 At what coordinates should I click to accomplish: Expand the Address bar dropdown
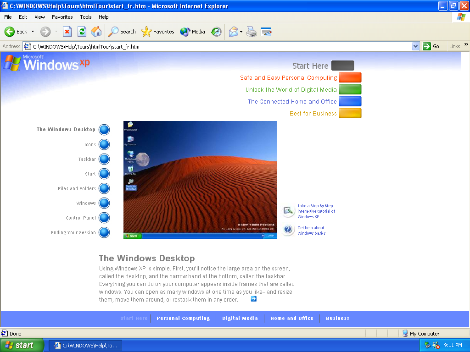[x=415, y=46]
